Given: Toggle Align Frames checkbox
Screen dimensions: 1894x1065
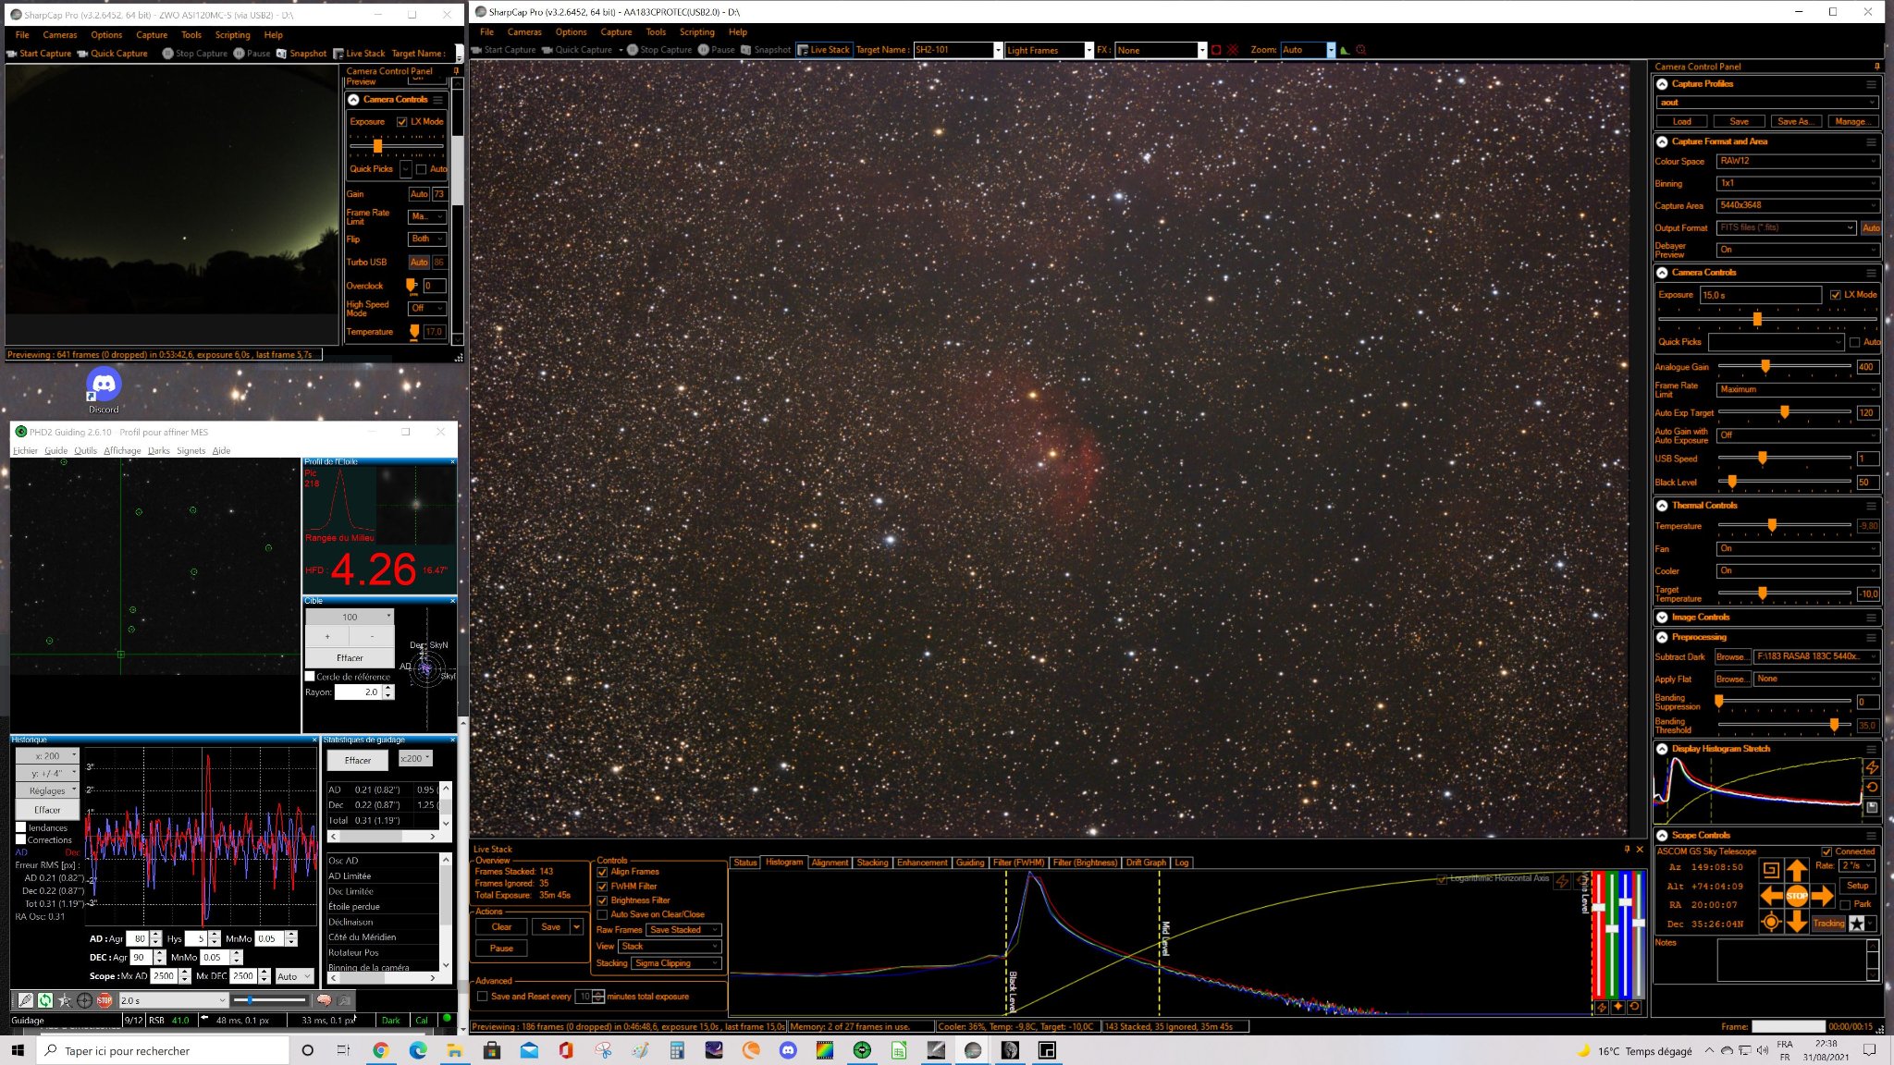Looking at the screenshot, I should coord(602,872).
